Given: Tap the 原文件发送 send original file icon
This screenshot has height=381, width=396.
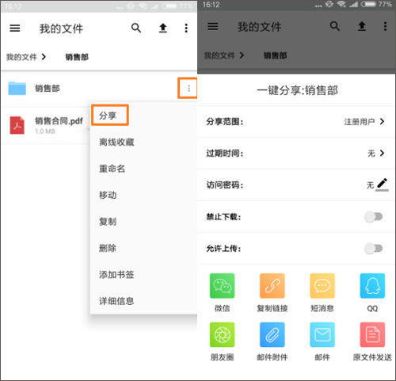Looking at the screenshot, I should tap(372, 334).
